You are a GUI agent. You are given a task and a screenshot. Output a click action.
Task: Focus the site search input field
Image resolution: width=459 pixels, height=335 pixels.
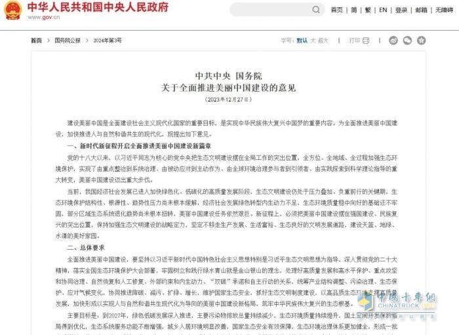click(269, 10)
